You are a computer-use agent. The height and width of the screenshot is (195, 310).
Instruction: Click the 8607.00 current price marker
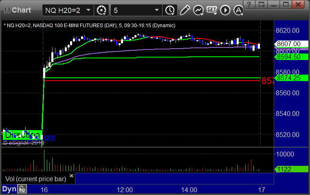tap(291, 44)
